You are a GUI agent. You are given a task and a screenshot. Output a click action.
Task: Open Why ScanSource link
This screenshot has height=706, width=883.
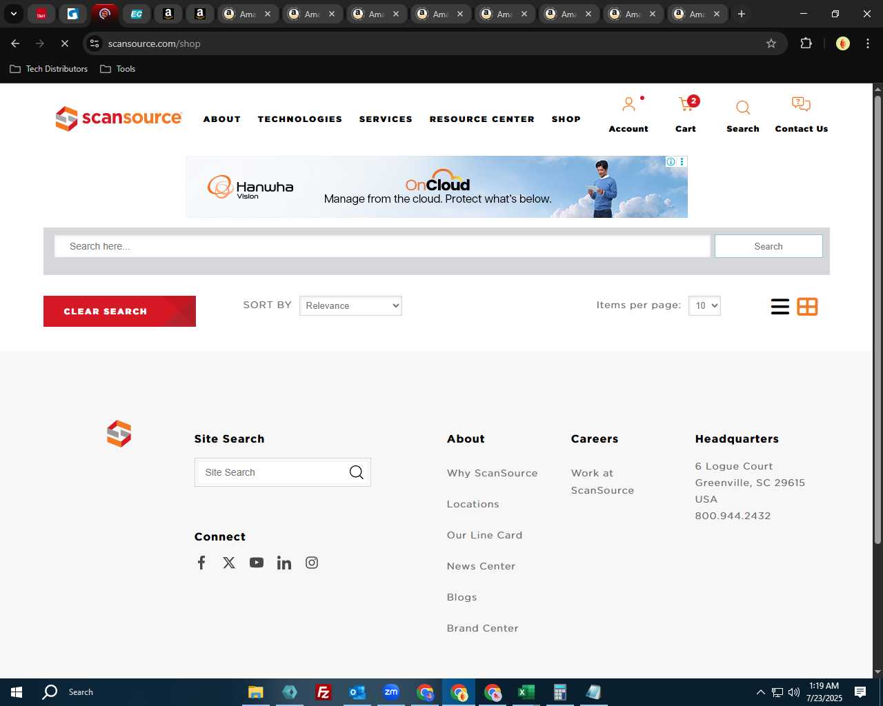(x=492, y=473)
